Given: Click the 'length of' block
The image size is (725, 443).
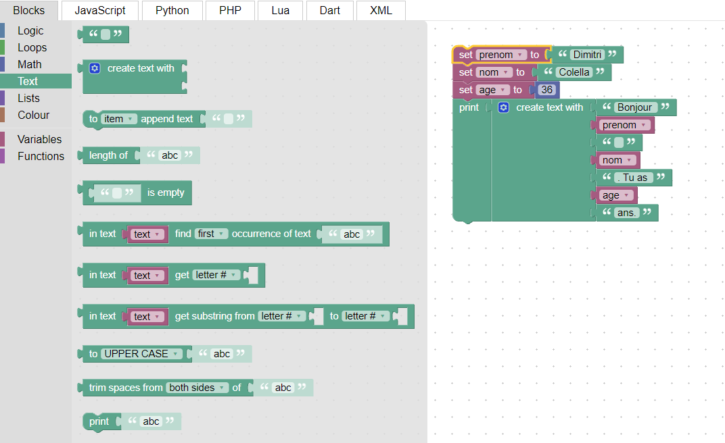Looking at the screenshot, I should pos(108,155).
